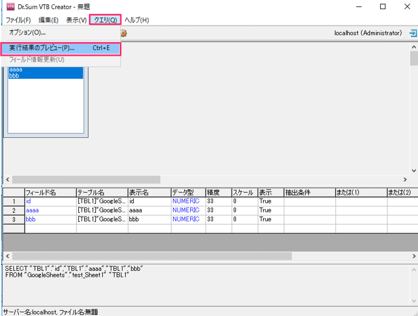Click empty field name cell in new row
The image size is (418, 316).
51,229
